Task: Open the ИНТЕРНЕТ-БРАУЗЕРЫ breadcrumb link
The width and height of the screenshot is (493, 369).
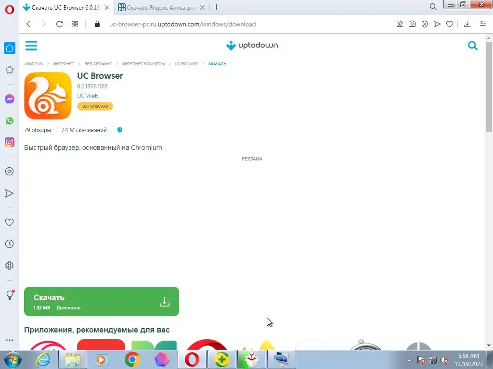Action: point(143,64)
